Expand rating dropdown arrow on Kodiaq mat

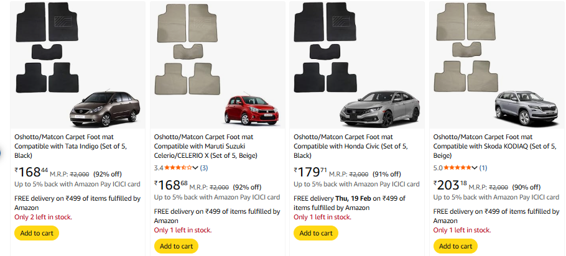pos(475,168)
